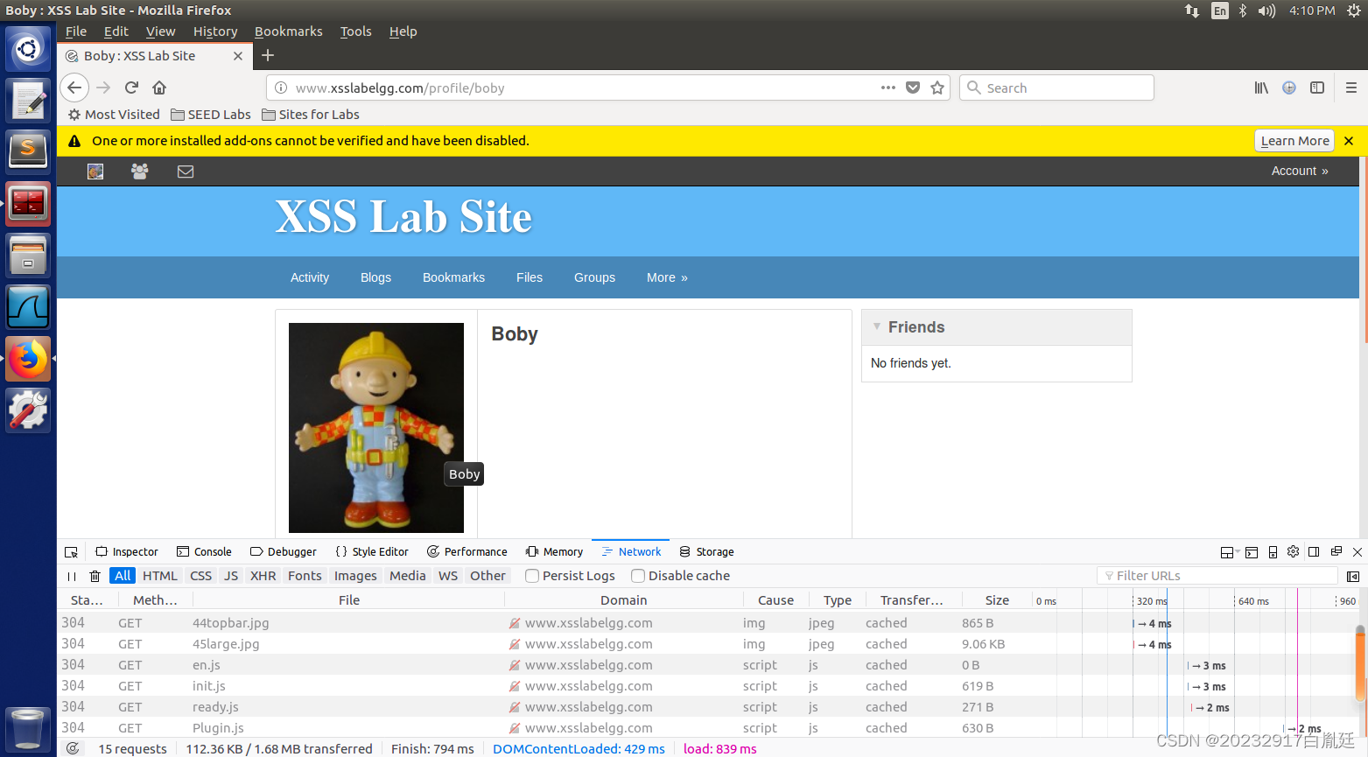Viewport: 1368px width, 757px height.
Task: Reload the current page
Action: [131, 88]
